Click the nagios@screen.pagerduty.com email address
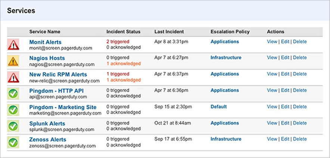330x158 pixels. [62, 64]
